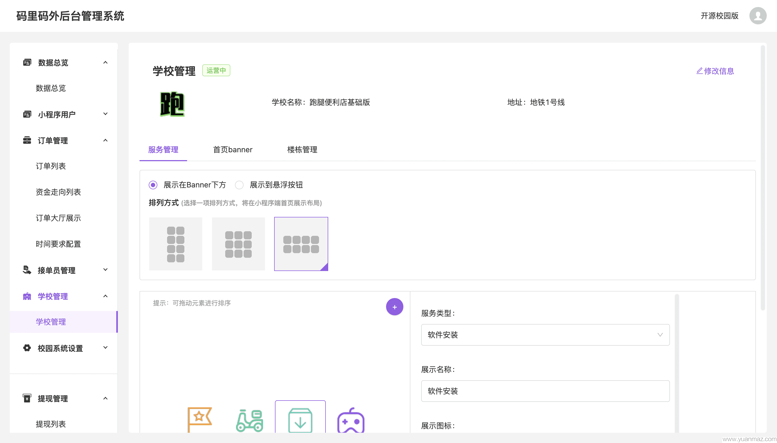
Task: Click the 学校管理 school building icon
Action: tap(27, 296)
